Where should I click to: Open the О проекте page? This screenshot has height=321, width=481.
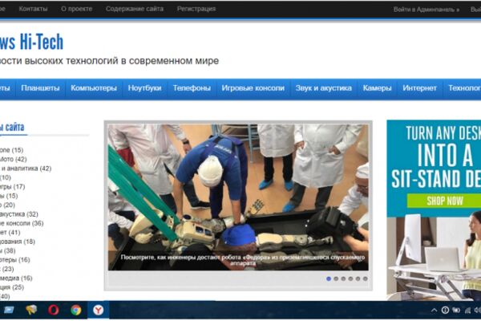[x=77, y=9]
